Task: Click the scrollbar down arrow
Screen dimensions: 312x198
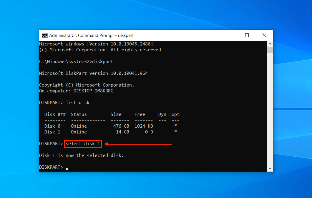Action: (270, 168)
